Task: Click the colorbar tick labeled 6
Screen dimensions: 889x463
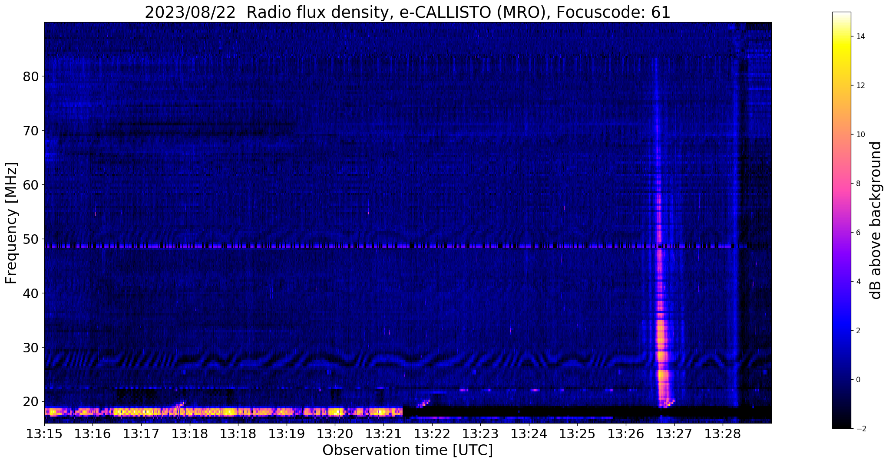Action: click(x=858, y=233)
